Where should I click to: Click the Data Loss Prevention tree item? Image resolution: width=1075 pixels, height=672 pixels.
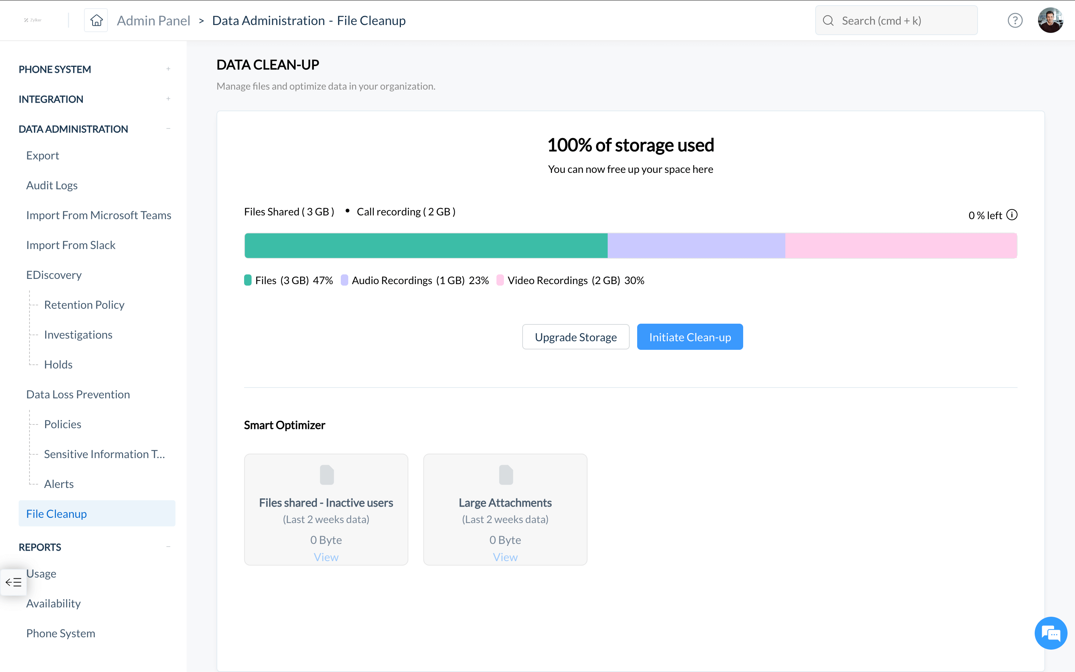click(78, 394)
